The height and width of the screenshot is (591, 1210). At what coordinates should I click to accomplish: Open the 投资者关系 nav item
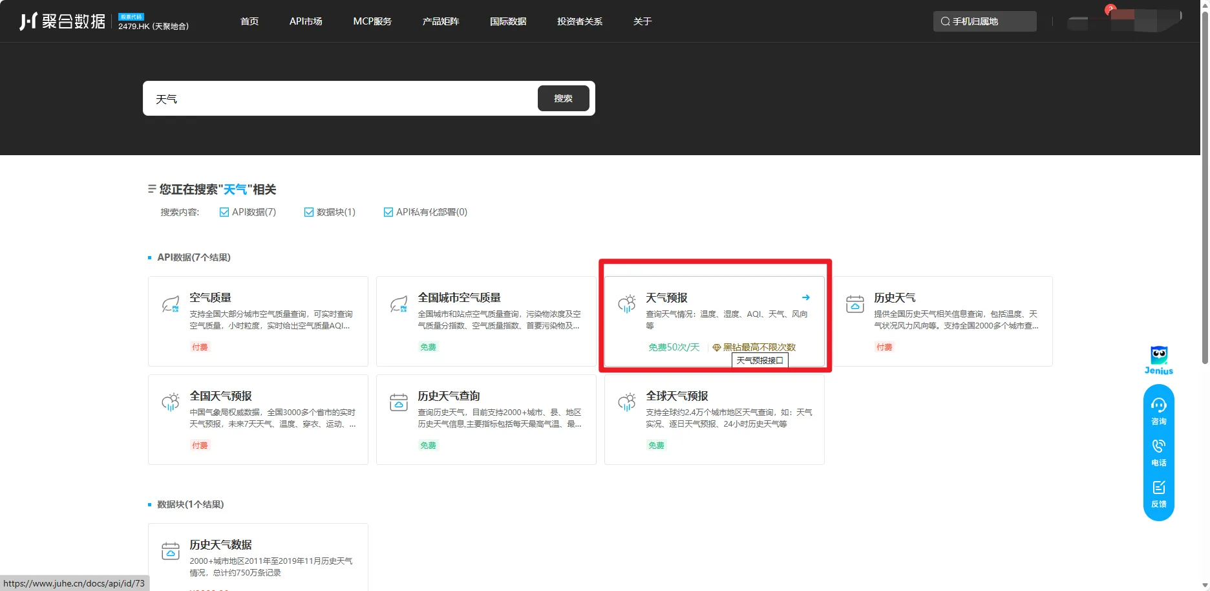click(580, 21)
